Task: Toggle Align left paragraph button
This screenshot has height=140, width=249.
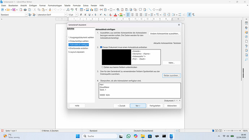Action: [x=128, y=14]
